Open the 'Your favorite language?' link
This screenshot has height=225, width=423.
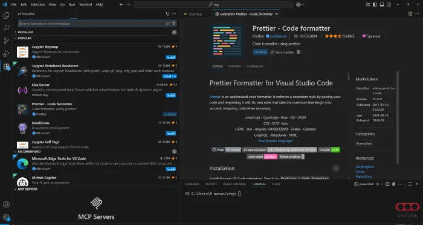276,141
